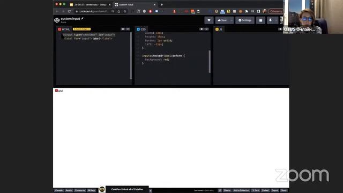Switch to the first browser tab
Screen dimensions: 343x193
click(x=90, y=5)
